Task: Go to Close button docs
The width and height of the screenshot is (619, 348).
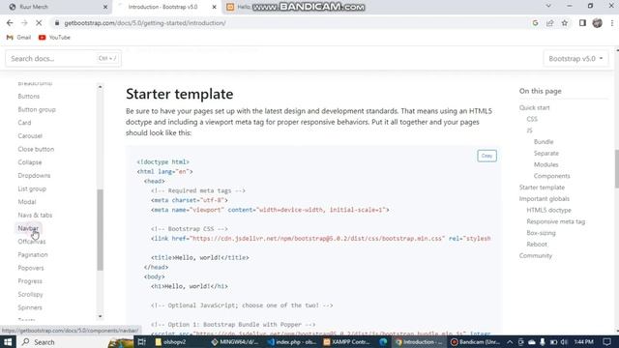Action: point(36,149)
